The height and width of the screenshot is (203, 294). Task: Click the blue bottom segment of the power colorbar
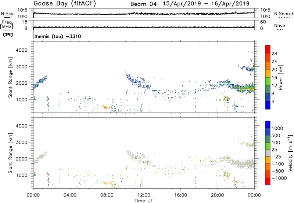[268, 105]
